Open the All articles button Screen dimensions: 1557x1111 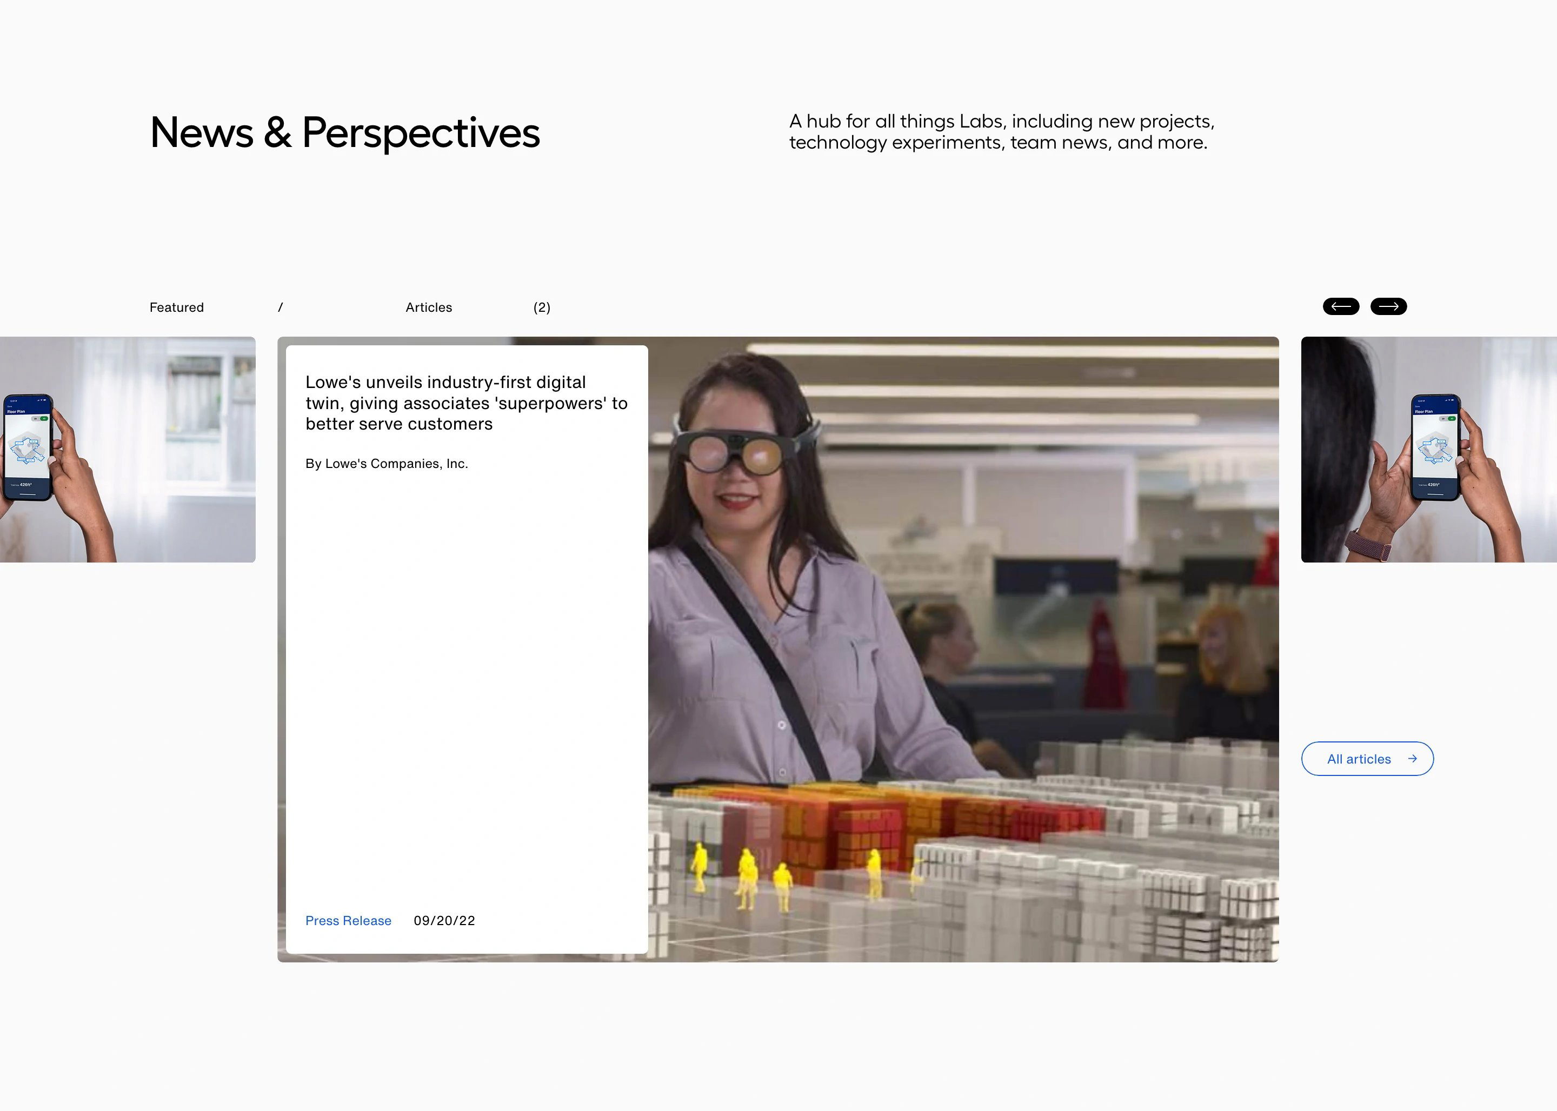1367,759
